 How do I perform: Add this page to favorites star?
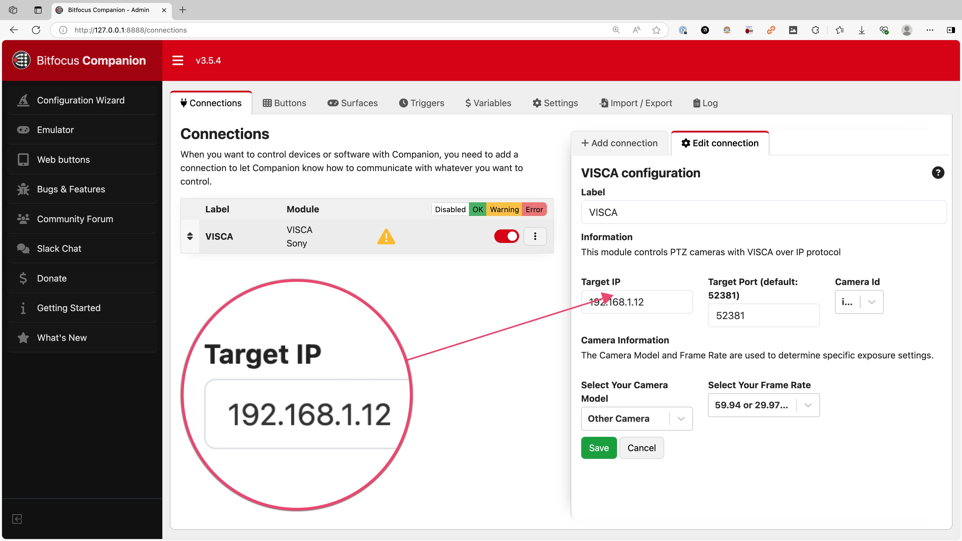point(657,30)
